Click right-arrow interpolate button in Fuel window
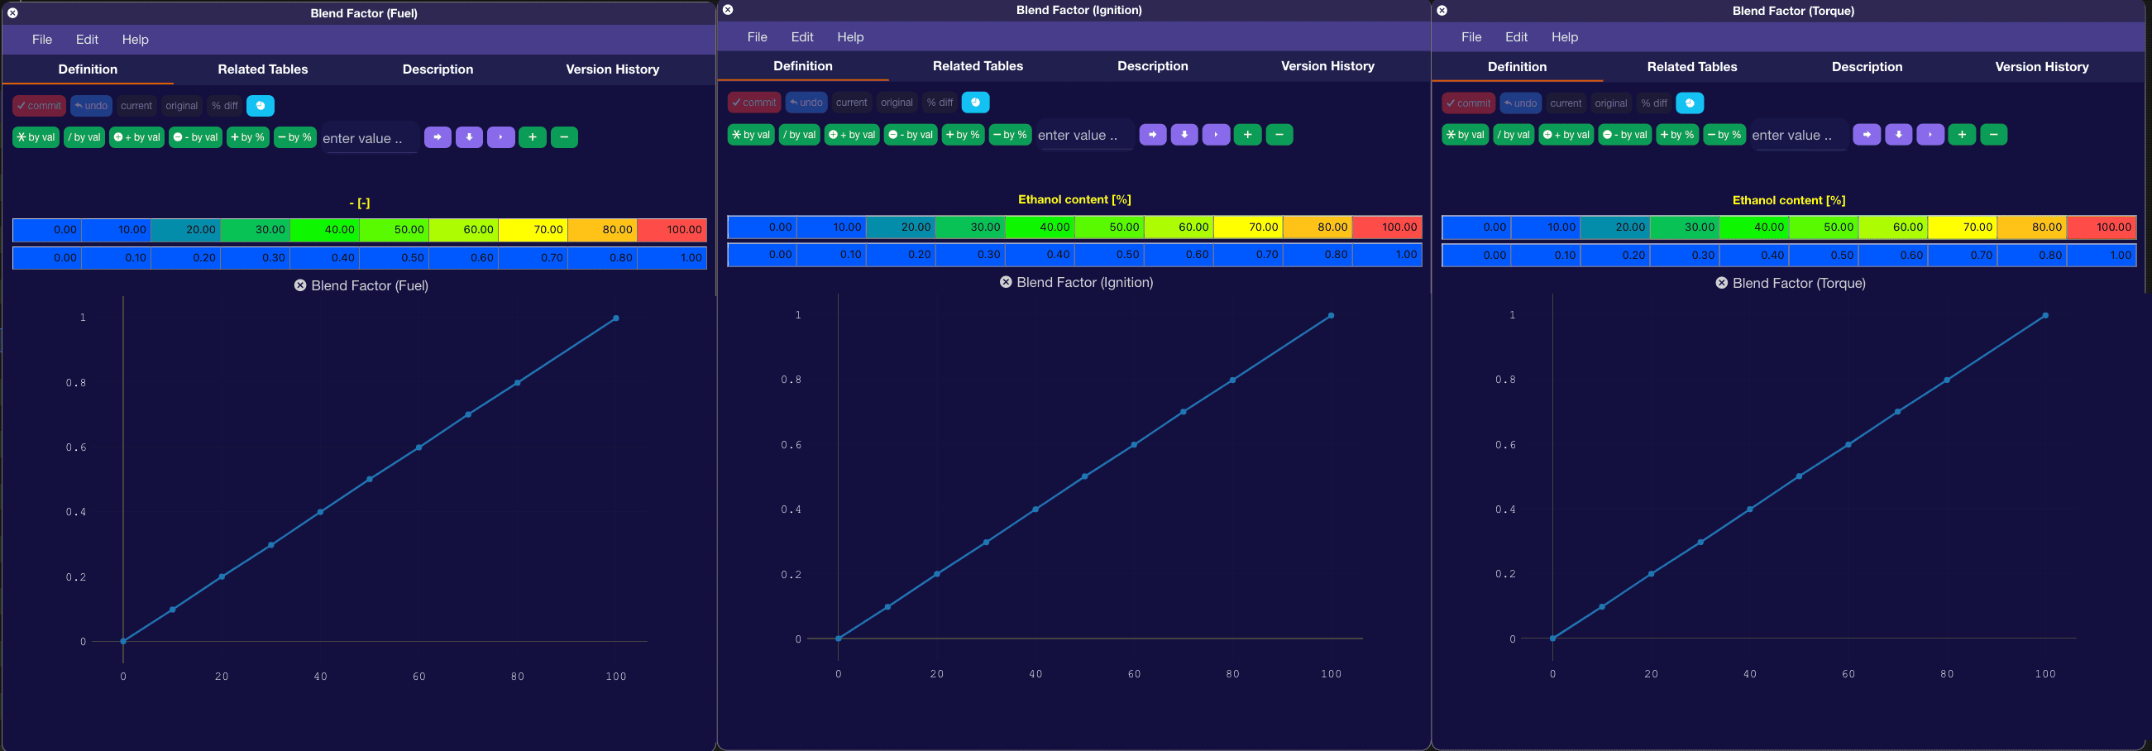Image resolution: width=2152 pixels, height=751 pixels. [x=437, y=137]
